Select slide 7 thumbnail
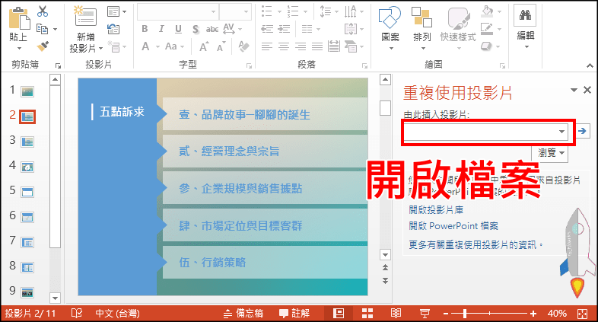 tap(28, 242)
